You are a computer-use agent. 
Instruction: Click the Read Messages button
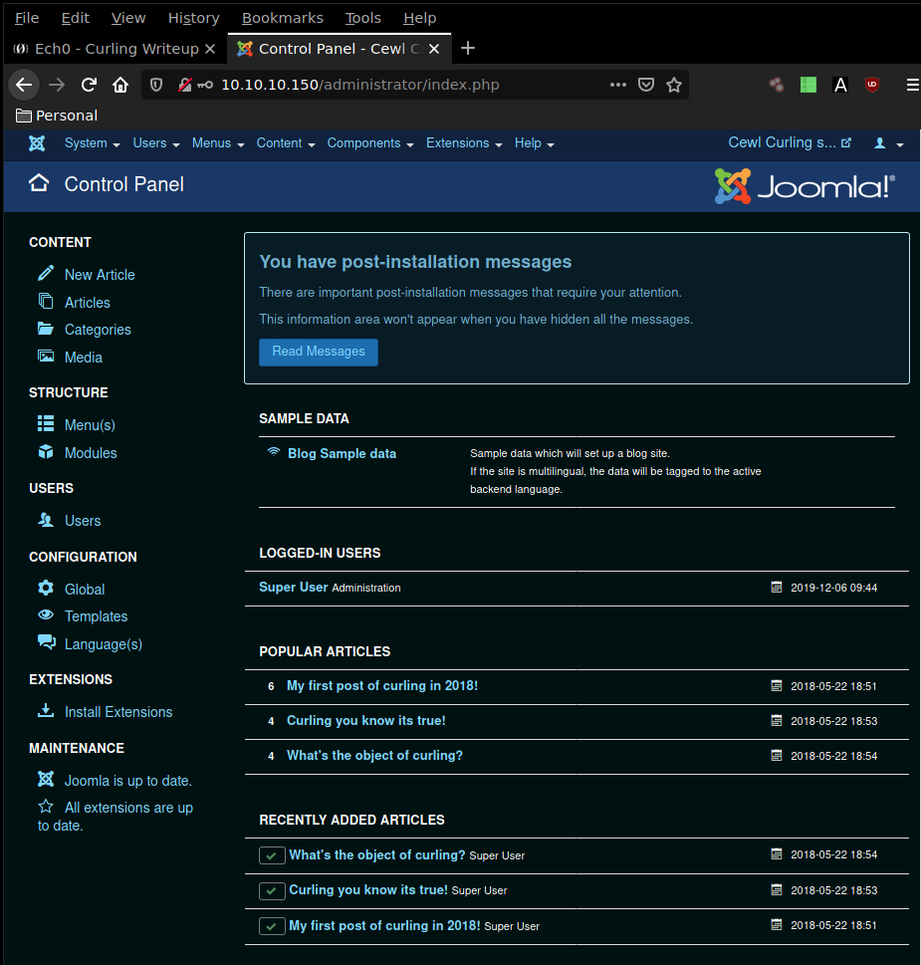coord(319,352)
